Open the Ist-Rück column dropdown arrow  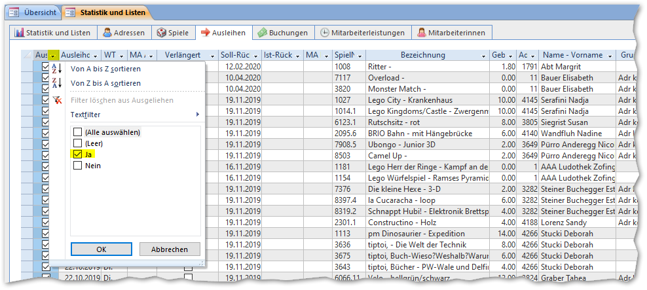(x=299, y=55)
